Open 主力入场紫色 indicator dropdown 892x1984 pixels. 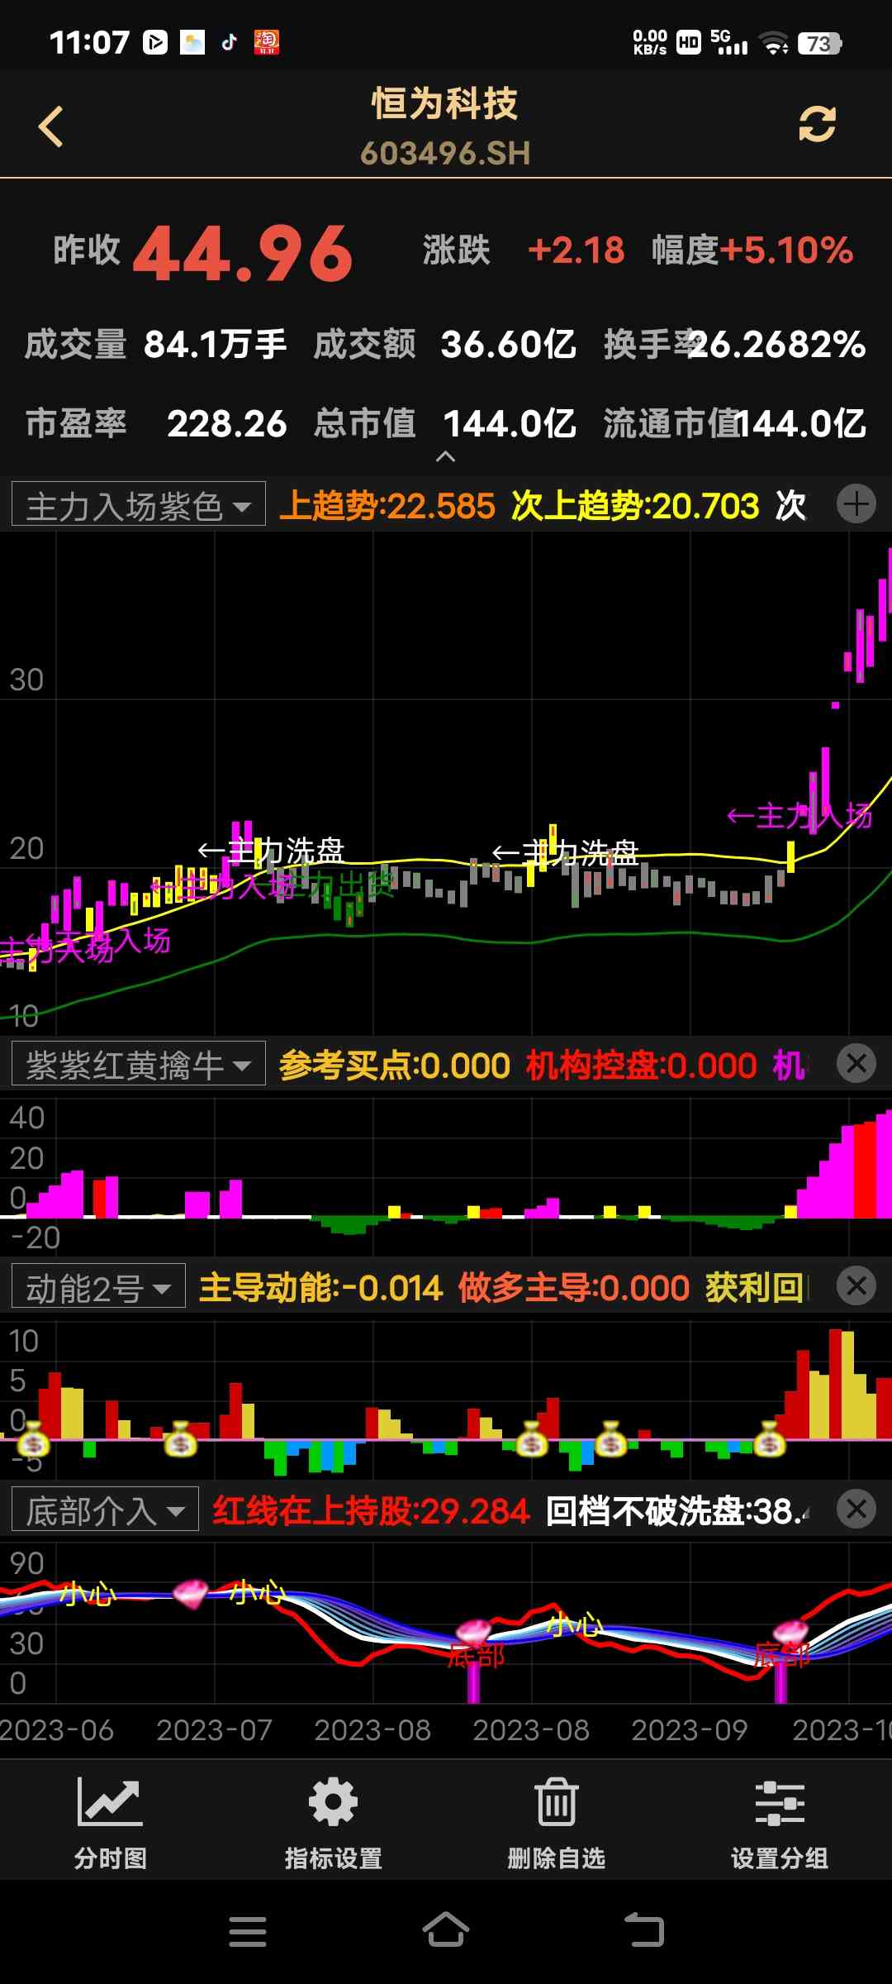click(139, 505)
